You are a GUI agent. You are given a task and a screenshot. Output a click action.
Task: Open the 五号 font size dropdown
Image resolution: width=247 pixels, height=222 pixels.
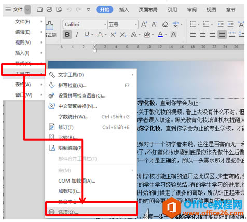(x=136, y=24)
